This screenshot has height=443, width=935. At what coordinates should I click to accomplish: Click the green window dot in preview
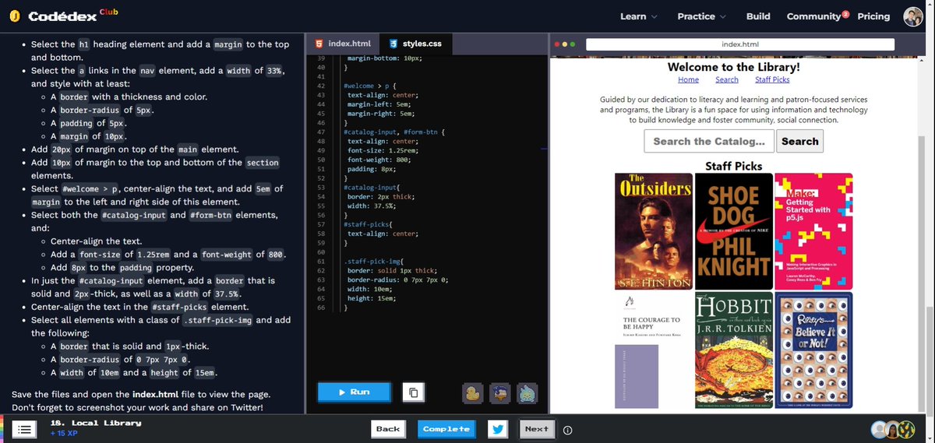[574, 44]
